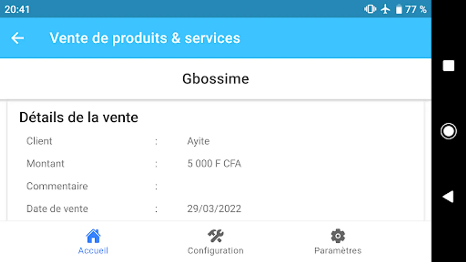466x262 pixels.
Task: Tap the Commentaire row label
Action: coord(57,186)
